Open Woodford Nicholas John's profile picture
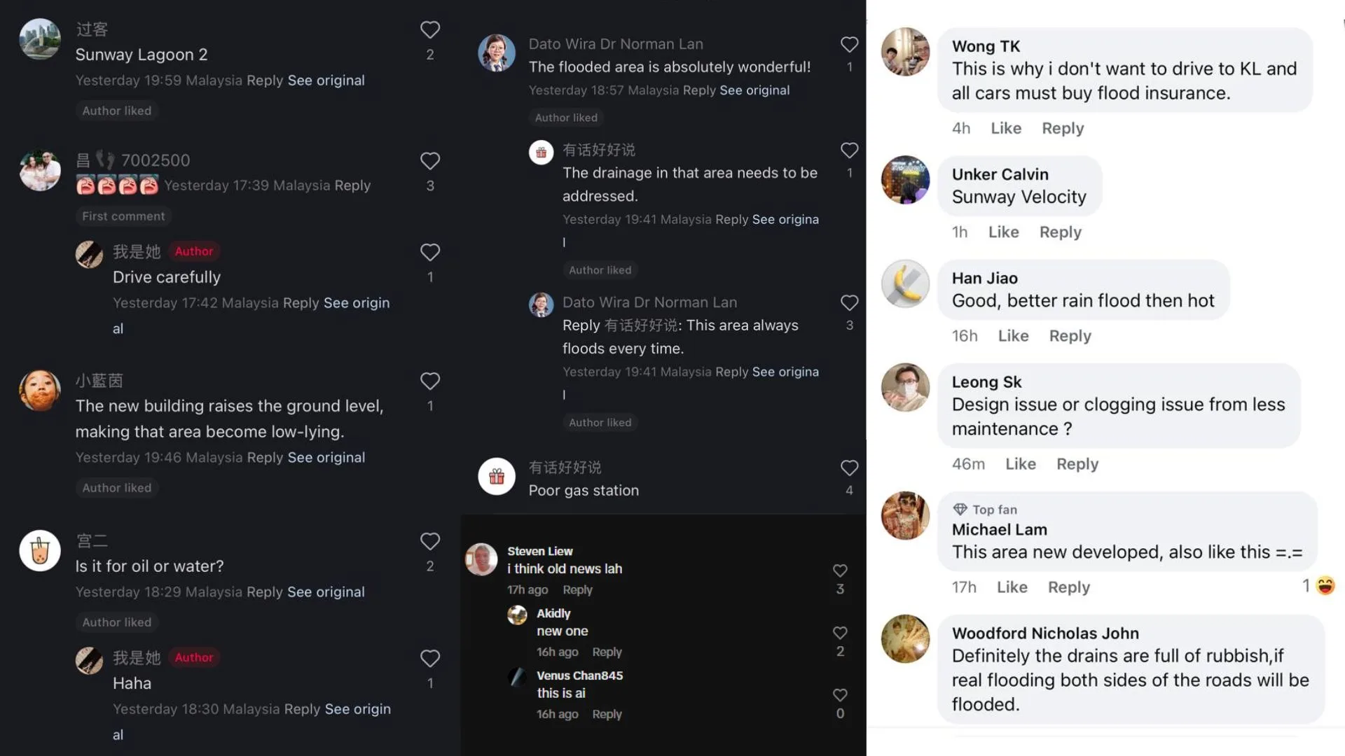 [905, 638]
